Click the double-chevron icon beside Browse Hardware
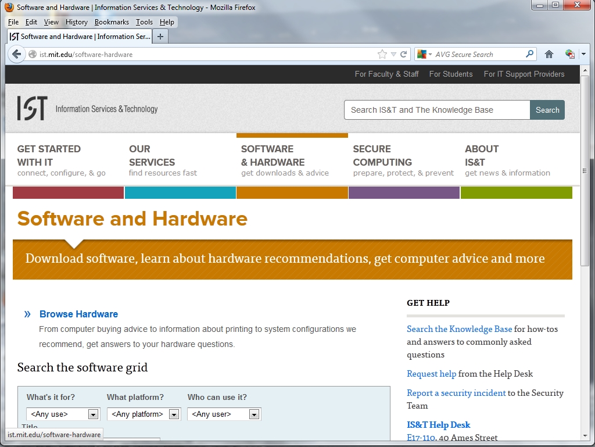This screenshot has width=595, height=447. (x=27, y=314)
